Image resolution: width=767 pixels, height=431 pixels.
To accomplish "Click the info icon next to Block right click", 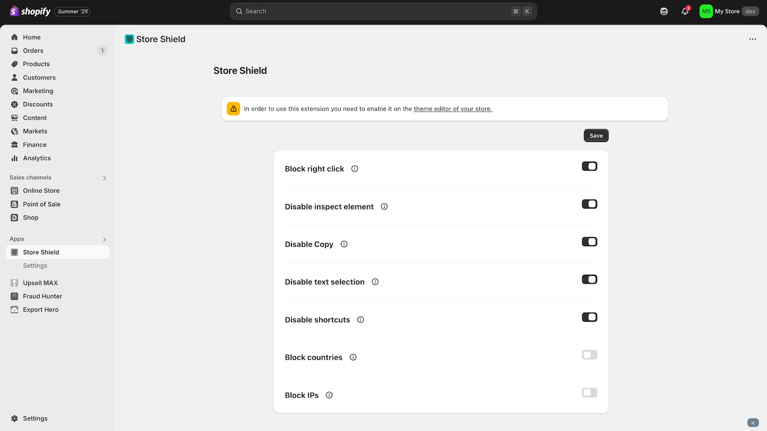I will 354,169.
